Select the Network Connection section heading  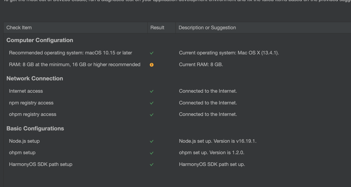pos(35,78)
